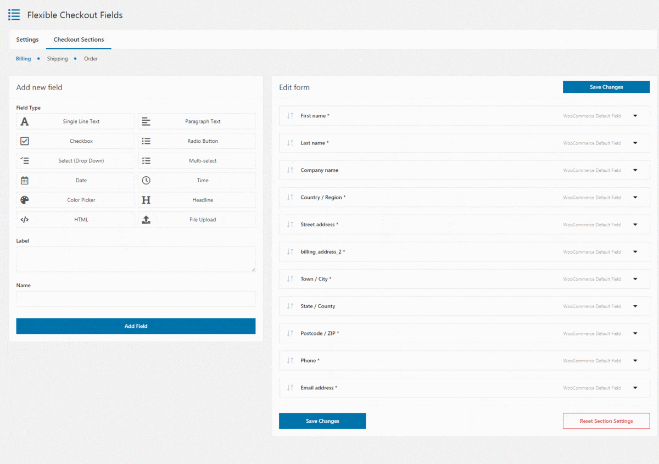Click the File Upload arrow icon
Viewport: 659px width, 464px height.
(x=146, y=220)
